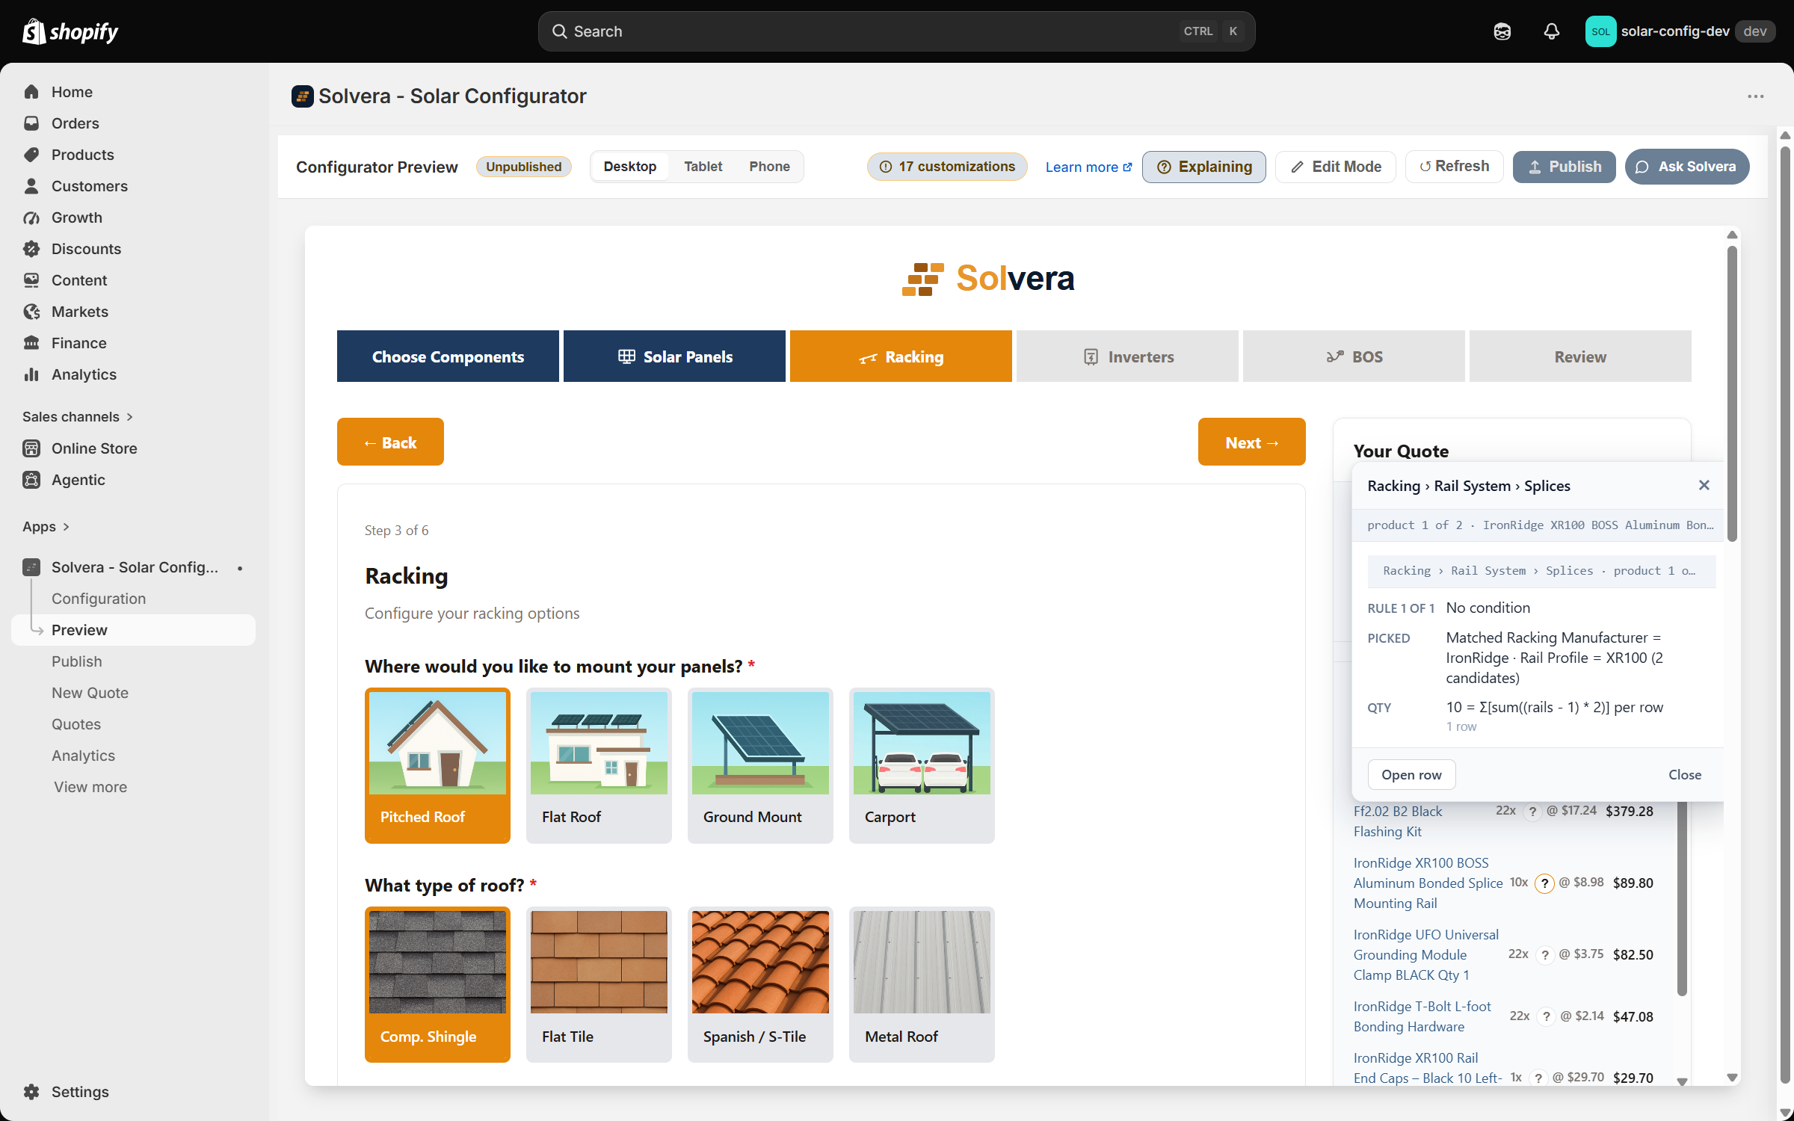The height and width of the screenshot is (1121, 1794).
Task: Click the Refresh button
Action: click(x=1454, y=167)
